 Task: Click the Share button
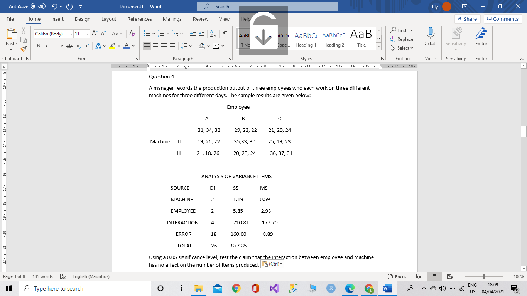click(x=467, y=18)
